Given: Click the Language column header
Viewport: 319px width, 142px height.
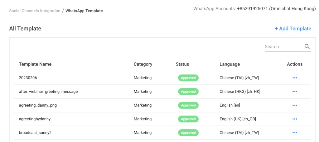Looking at the screenshot, I should 230,64.
